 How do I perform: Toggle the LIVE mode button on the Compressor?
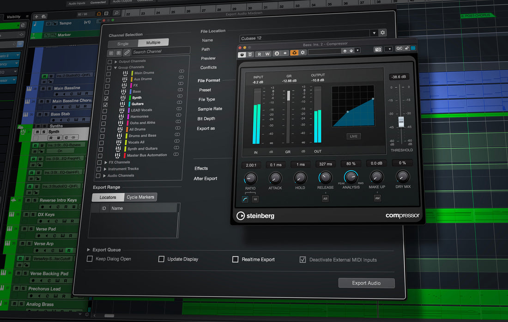[x=353, y=136]
